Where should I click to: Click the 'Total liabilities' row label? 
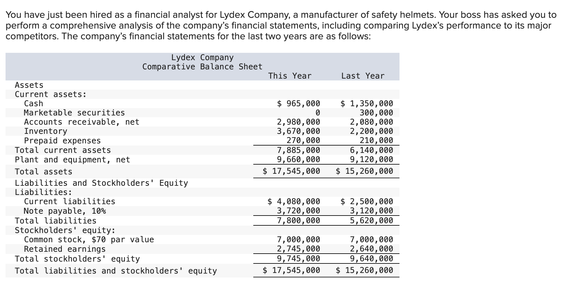[55, 221]
